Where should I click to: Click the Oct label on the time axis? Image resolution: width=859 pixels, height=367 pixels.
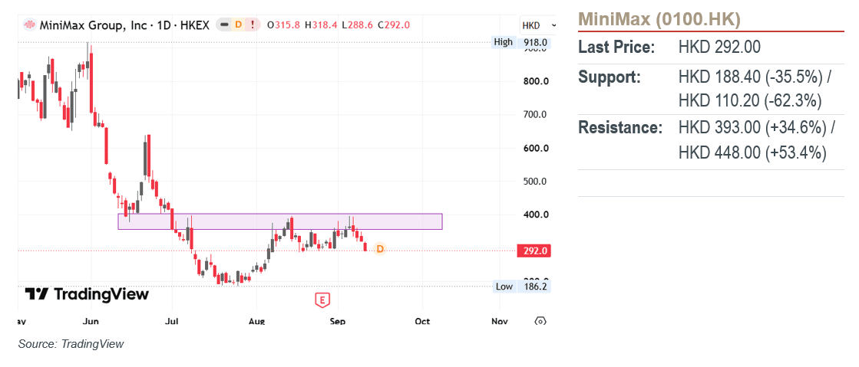[x=422, y=322]
